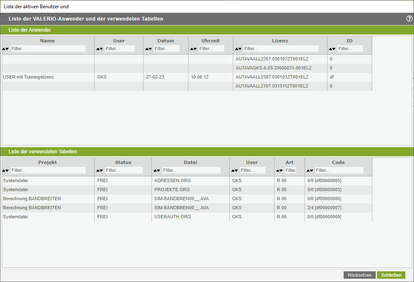Select the ADRESSEN.ORG table row
The height and width of the screenshot is (282, 414).
(172, 180)
